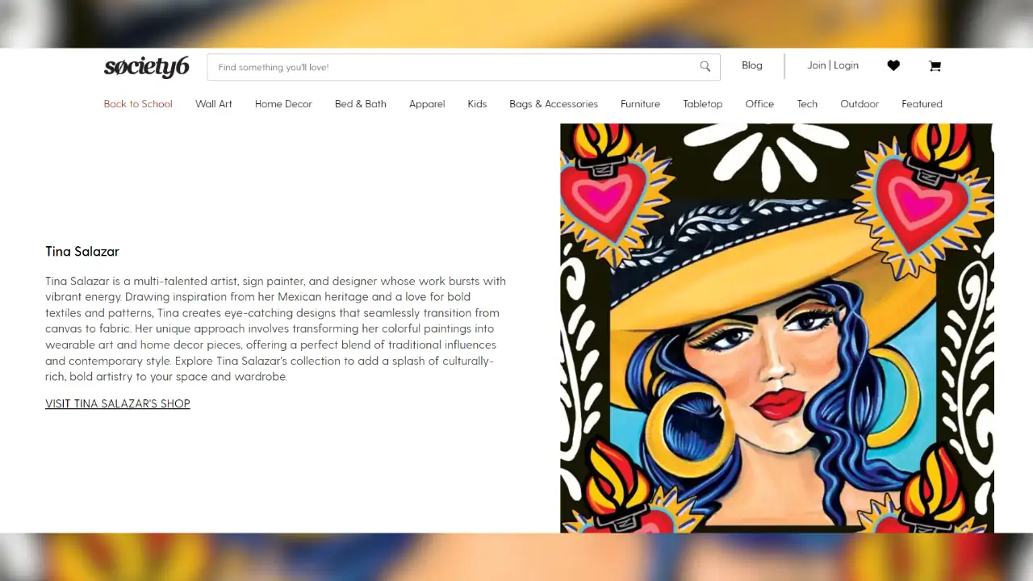
Task: Open the Blog link
Action: click(752, 65)
